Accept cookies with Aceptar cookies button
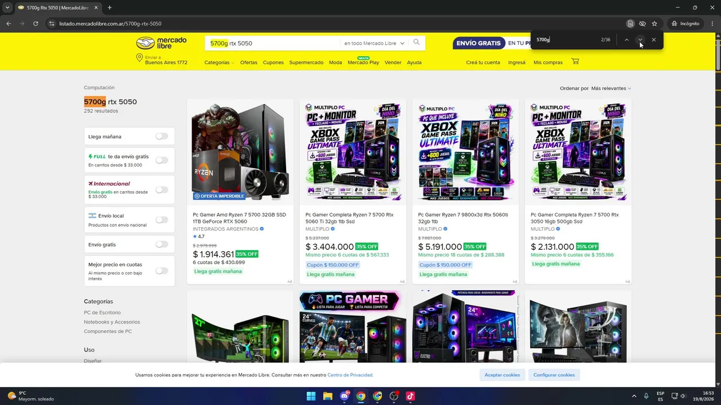The image size is (721, 405). pyautogui.click(x=502, y=375)
